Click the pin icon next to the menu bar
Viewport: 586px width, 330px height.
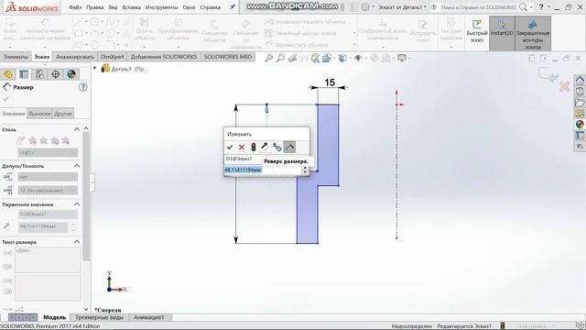(x=232, y=7)
